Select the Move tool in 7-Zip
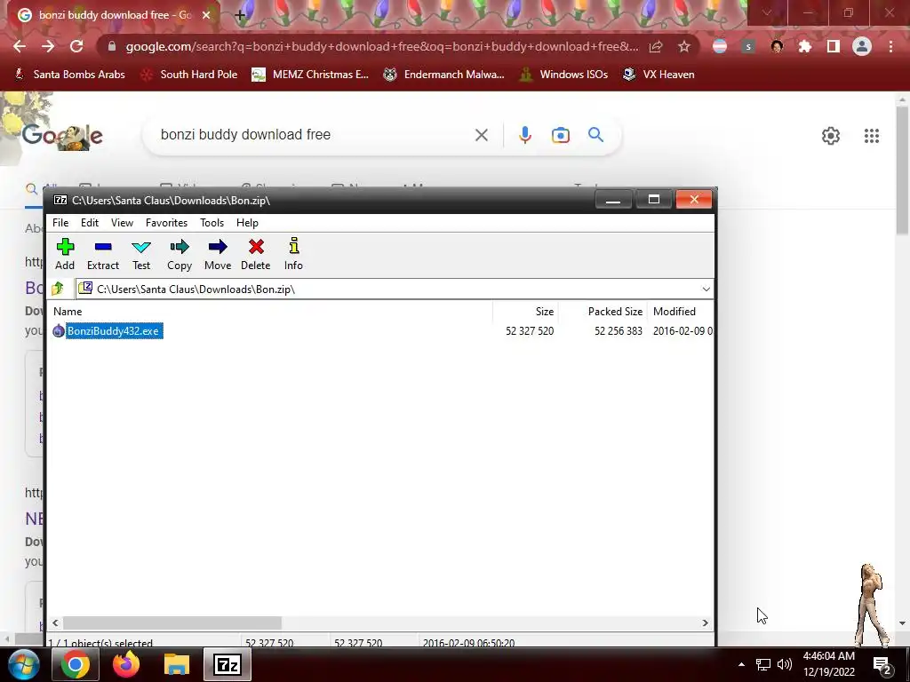 pyautogui.click(x=218, y=254)
